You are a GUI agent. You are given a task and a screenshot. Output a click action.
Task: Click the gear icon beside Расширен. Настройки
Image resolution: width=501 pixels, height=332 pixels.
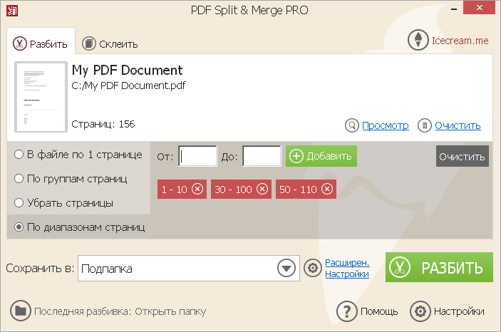313,268
